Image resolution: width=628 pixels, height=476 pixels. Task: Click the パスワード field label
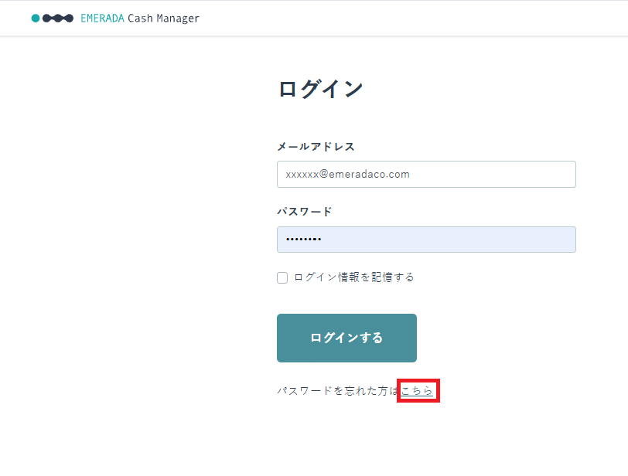point(305,212)
